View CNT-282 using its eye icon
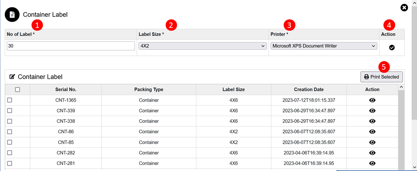Viewport: 417px width, 171px height. [372, 153]
